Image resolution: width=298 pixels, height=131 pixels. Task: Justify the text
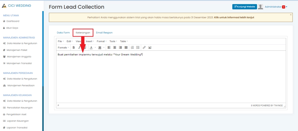coord(126,48)
